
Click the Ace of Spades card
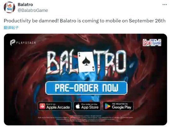click(x=86, y=62)
